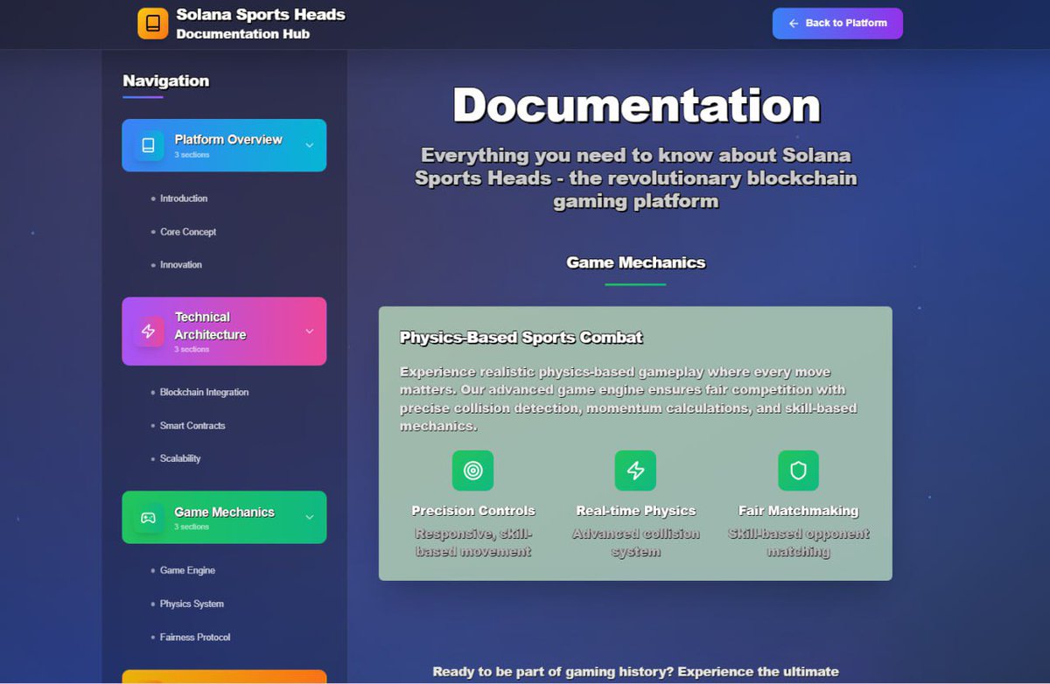Viewport: 1050px width, 684px height.
Task: Click the 'Advanced collision system' description
Action: (636, 543)
